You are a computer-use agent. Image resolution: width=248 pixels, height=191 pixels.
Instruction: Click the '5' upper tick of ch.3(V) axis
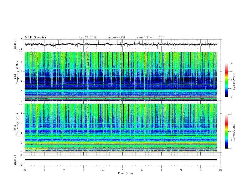click(22, 155)
